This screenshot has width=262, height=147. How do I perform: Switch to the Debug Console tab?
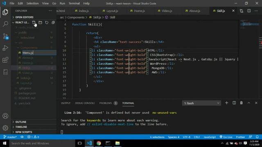(x=85, y=103)
